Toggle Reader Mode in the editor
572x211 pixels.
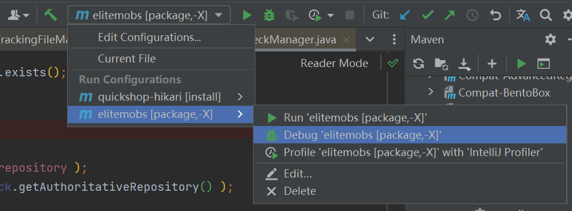(x=334, y=63)
